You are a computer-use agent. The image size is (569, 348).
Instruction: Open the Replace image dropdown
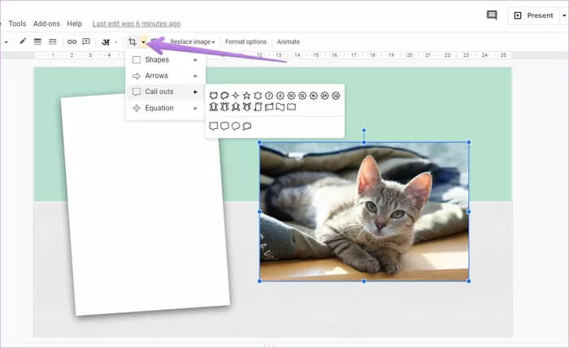(193, 41)
